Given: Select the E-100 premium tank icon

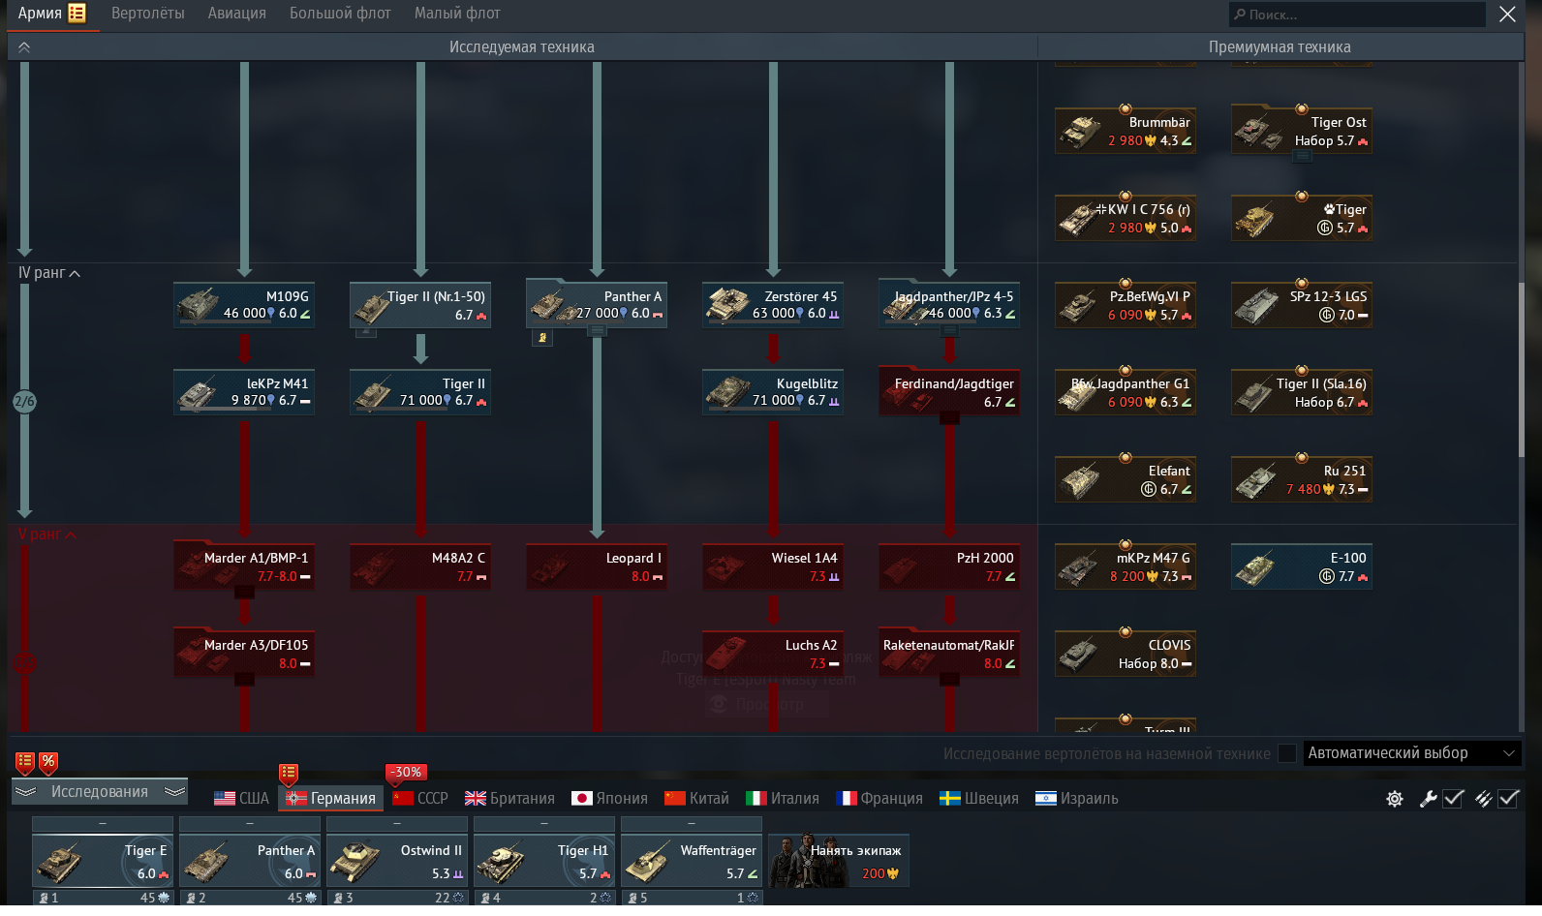Looking at the screenshot, I should pos(1301,566).
